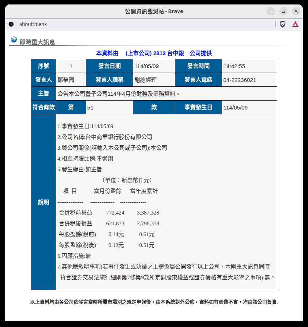Select the 款 header cell
This screenshot has height=327, width=308.
click(x=154, y=107)
